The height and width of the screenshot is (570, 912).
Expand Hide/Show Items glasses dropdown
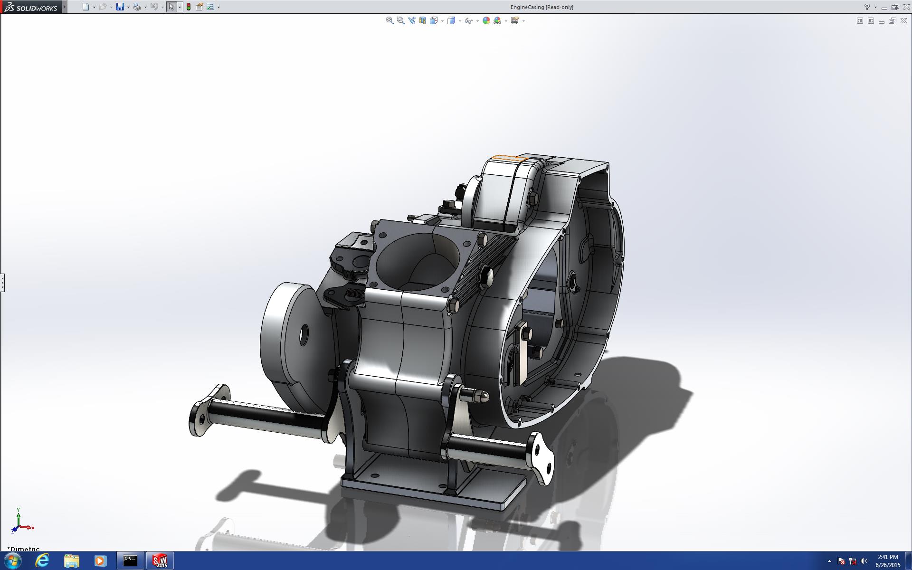point(477,21)
